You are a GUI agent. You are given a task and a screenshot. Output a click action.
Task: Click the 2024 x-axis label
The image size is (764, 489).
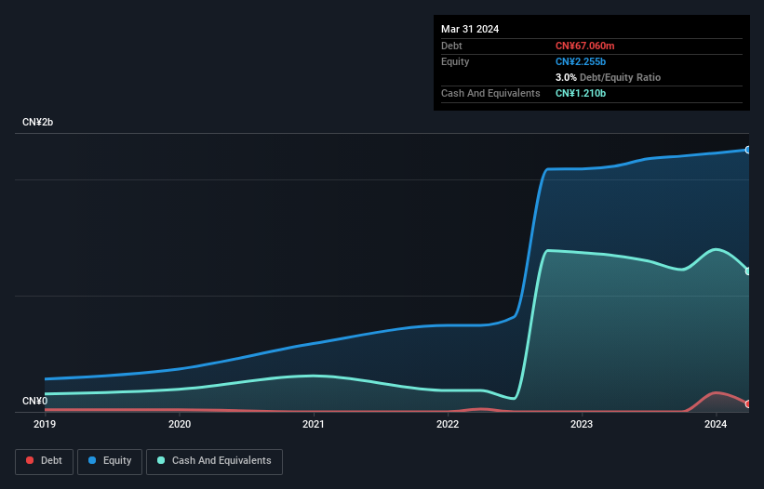click(716, 424)
